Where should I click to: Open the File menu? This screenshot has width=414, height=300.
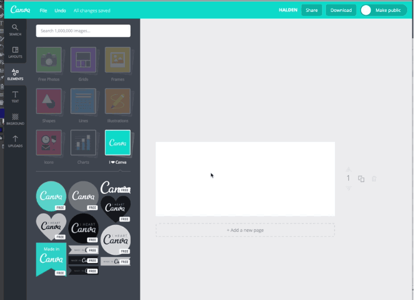pyautogui.click(x=44, y=10)
